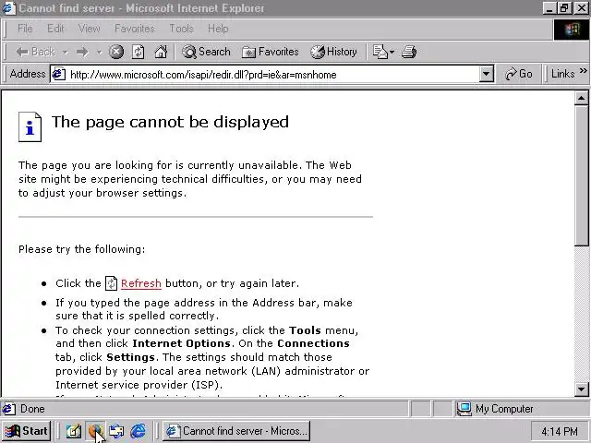Open the Search toolbar button
This screenshot has height=443, width=591.
tap(206, 52)
